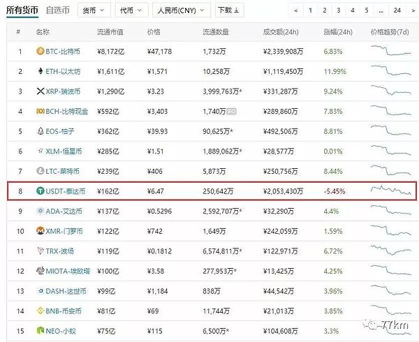This screenshot has width=419, height=342.
Task: Select the 所有货币 tab
Action: click(x=22, y=10)
